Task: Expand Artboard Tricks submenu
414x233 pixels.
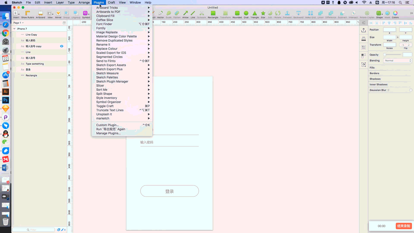Action: tap(122, 8)
